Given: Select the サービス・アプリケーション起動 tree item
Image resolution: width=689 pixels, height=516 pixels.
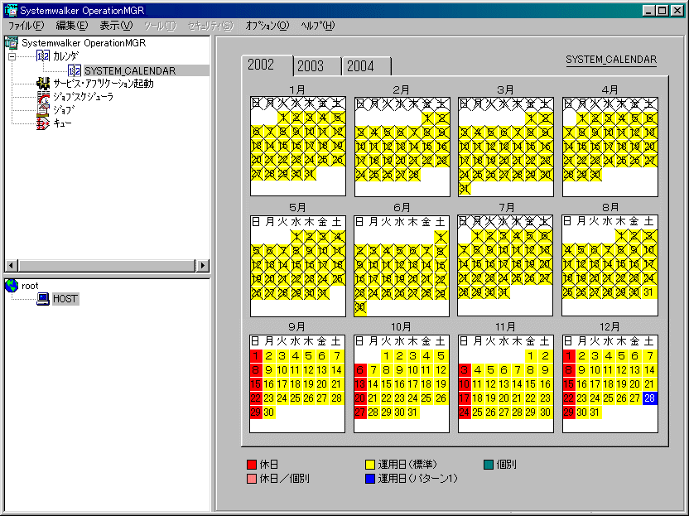Looking at the screenshot, I should (104, 84).
